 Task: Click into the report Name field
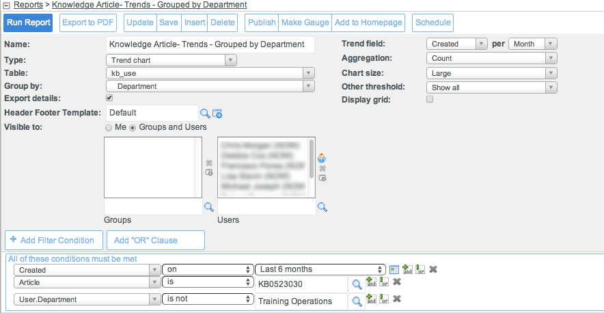coord(210,44)
